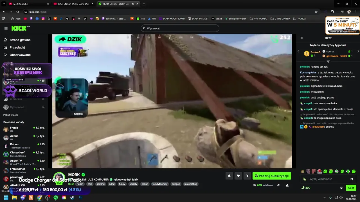
Task: Click the report warning triangle icon
Action: (x=287, y=185)
